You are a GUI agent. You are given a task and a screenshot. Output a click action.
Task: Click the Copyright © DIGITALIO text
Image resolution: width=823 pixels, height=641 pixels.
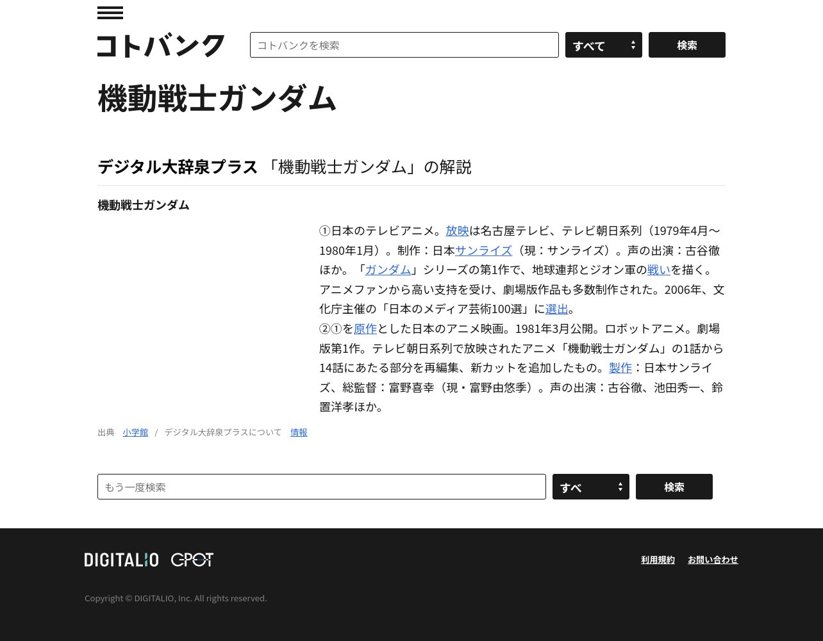point(176,598)
